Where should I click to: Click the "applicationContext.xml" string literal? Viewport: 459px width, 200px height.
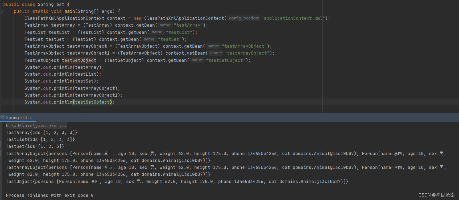click(x=293, y=18)
